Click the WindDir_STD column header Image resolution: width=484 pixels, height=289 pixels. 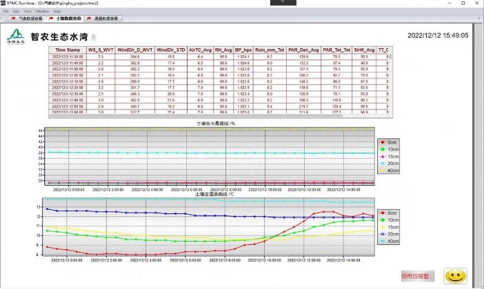coord(171,50)
